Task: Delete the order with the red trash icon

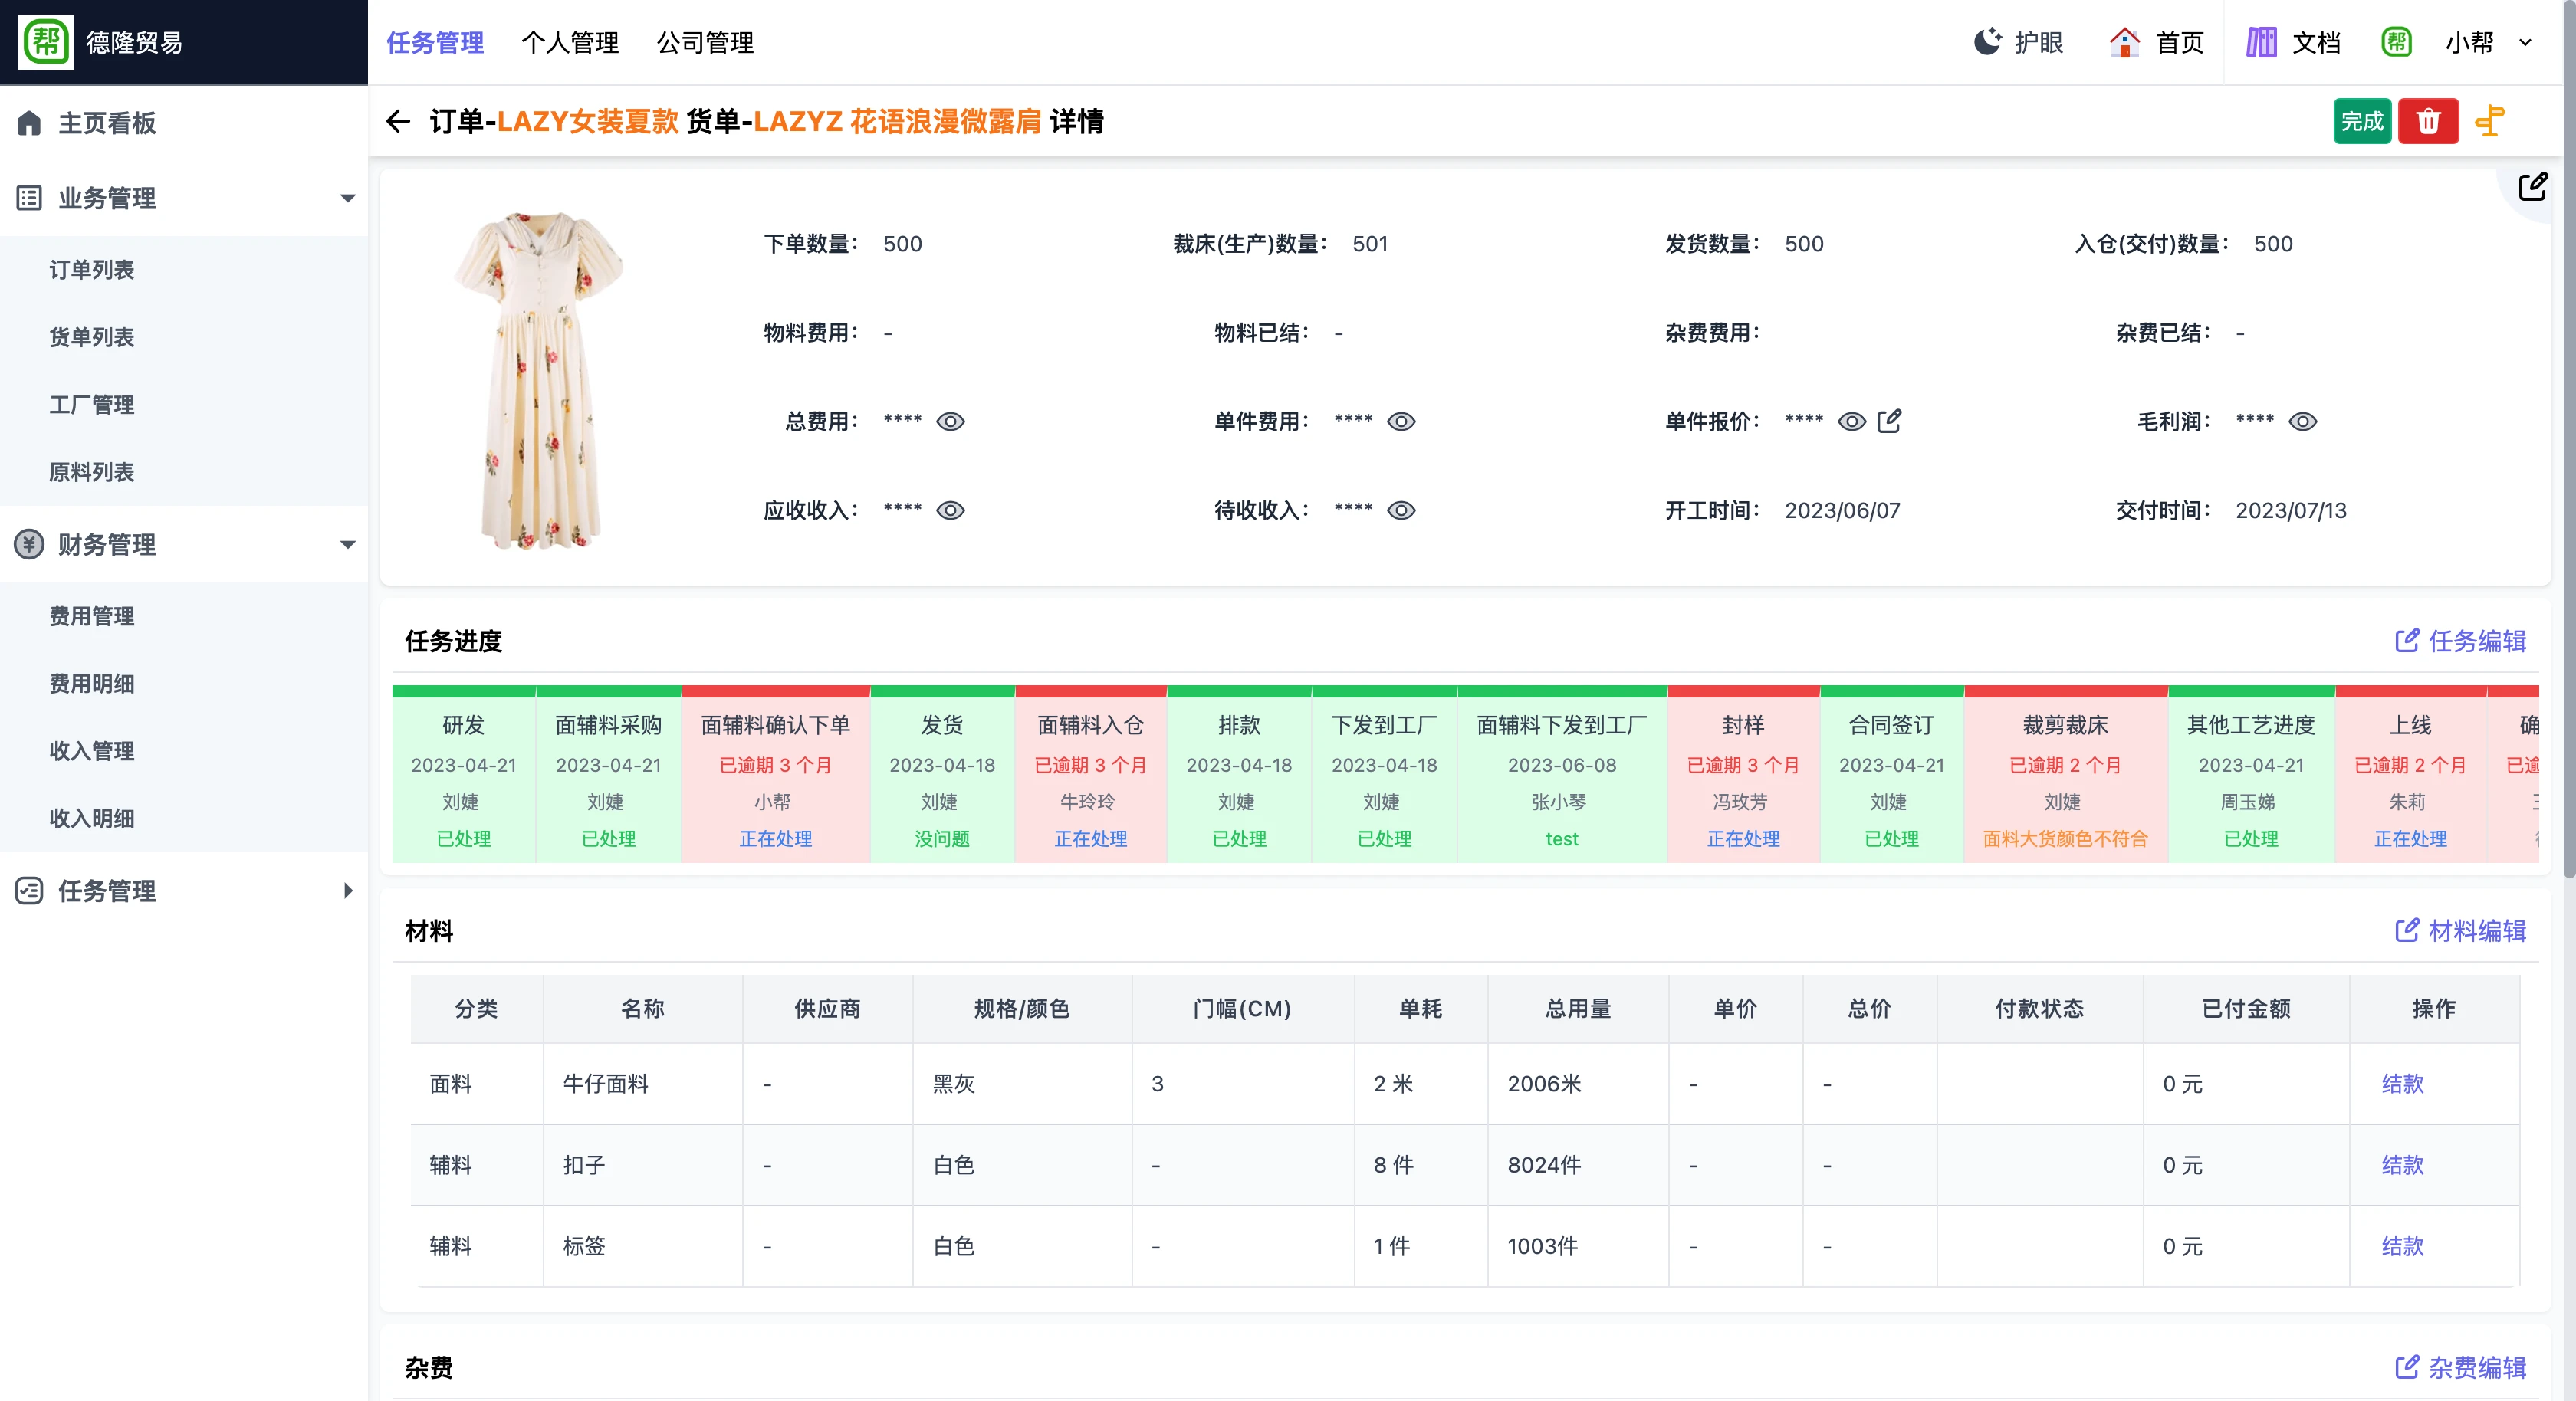Action: point(2428,120)
